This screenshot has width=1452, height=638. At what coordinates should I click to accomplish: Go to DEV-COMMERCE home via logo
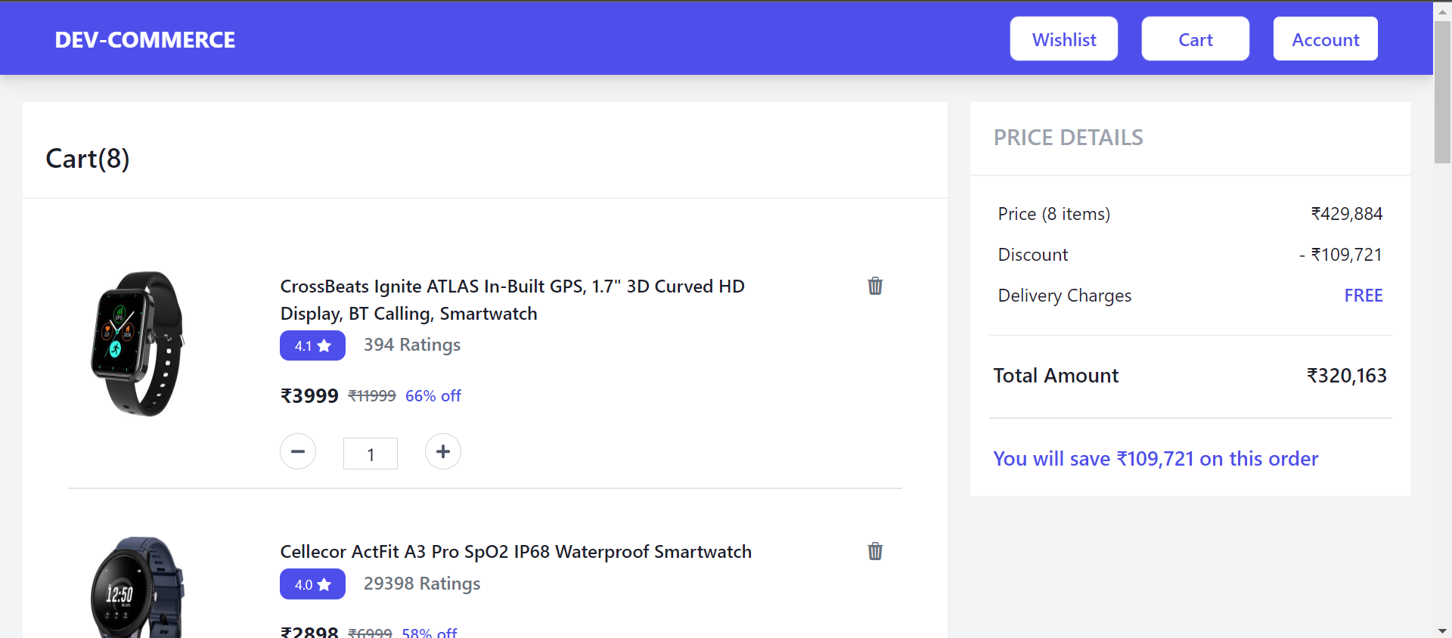[145, 39]
